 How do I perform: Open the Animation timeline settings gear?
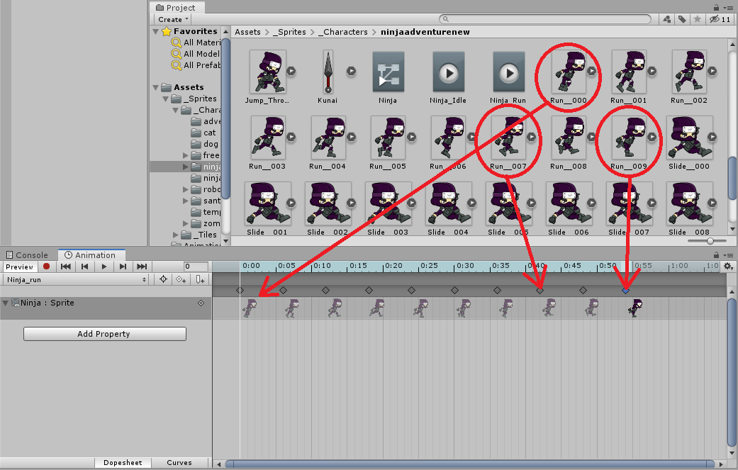728,267
